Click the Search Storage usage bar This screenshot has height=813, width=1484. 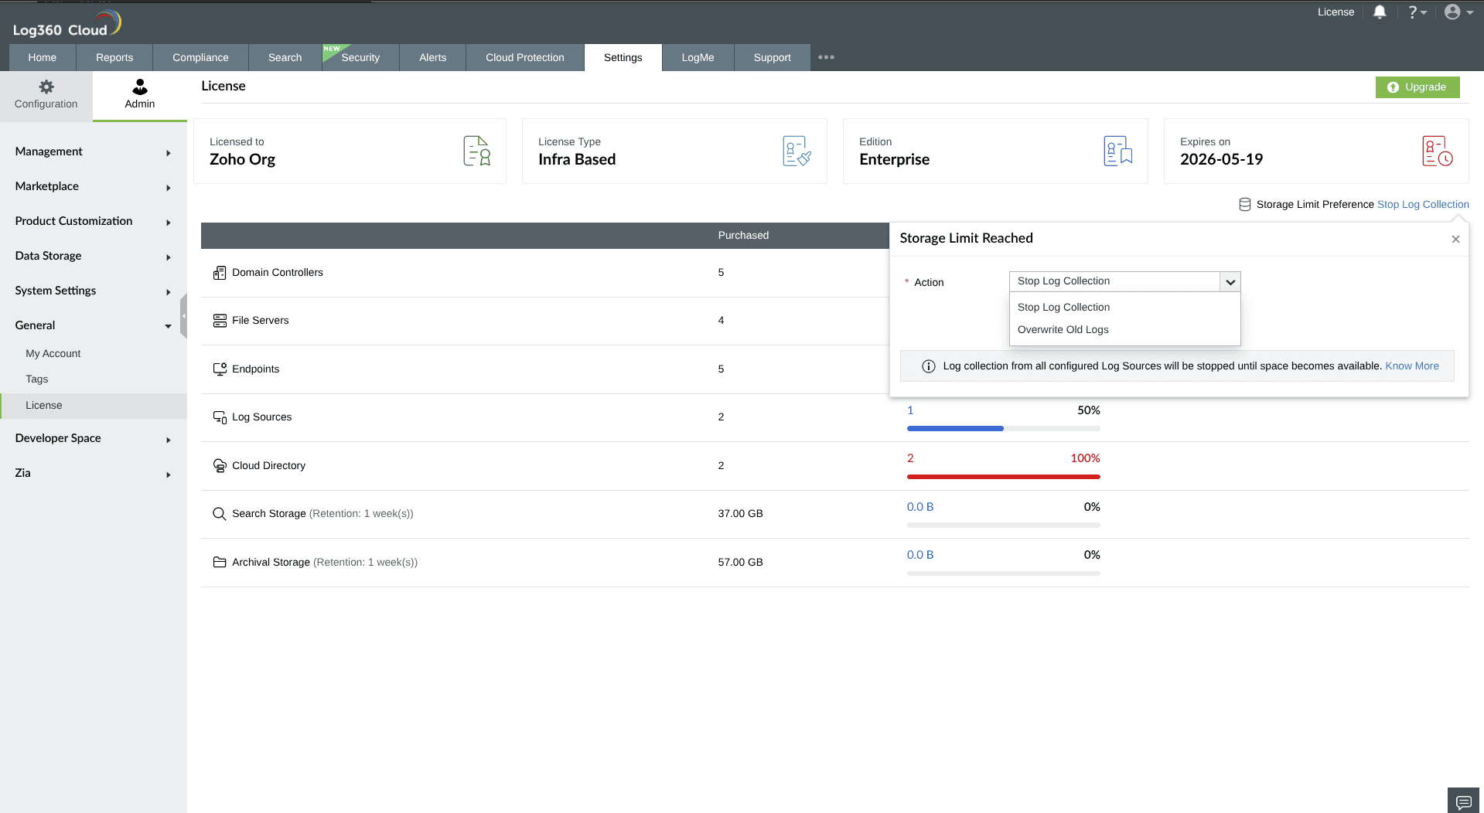[x=1003, y=525]
